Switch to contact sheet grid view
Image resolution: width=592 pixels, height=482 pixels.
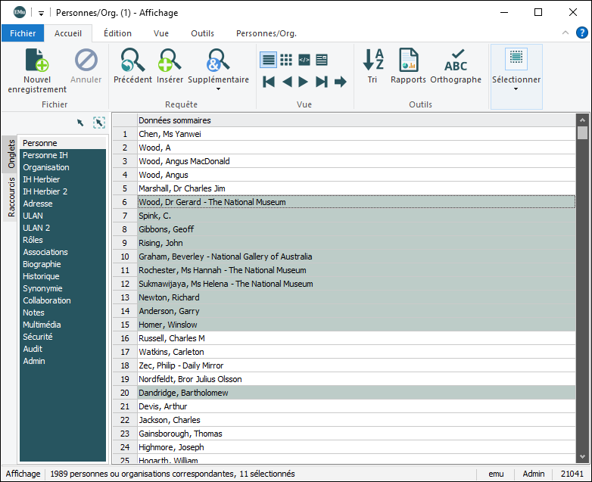tap(286, 60)
